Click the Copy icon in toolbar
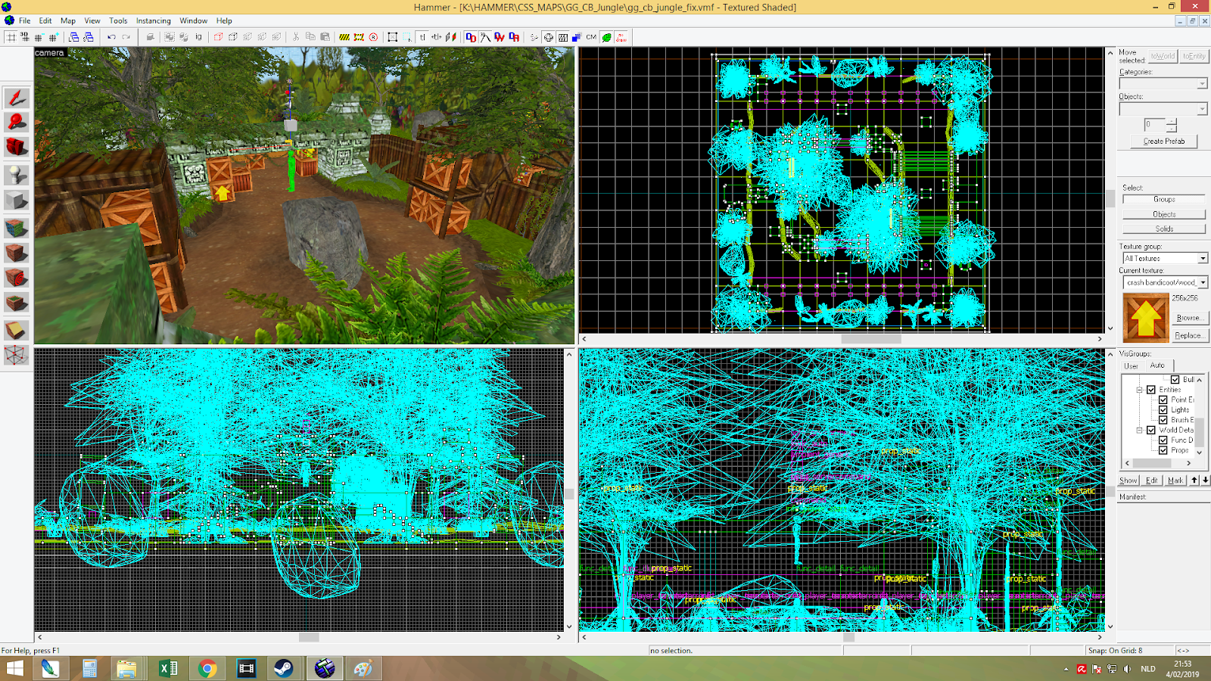This screenshot has height=681, width=1211. [x=310, y=37]
